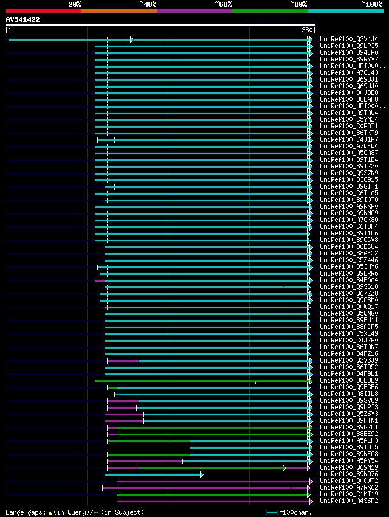
Task: Click the red ~20% identity legend segment
Action: tap(44, 11)
